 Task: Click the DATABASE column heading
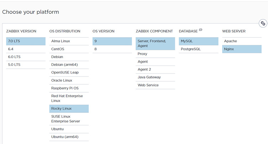point(188,31)
